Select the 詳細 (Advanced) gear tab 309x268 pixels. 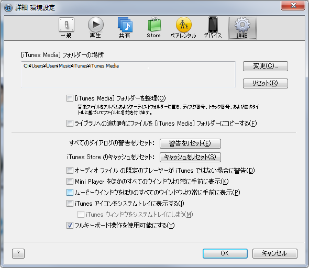point(242,28)
